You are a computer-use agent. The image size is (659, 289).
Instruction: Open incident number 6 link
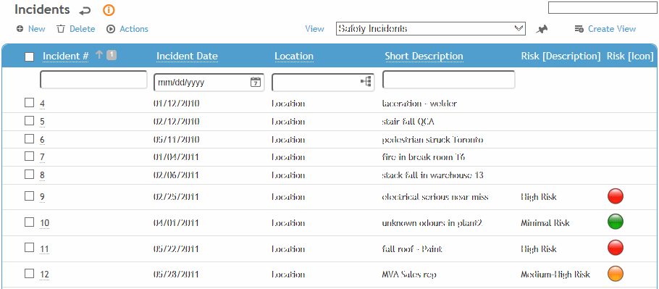coord(42,141)
